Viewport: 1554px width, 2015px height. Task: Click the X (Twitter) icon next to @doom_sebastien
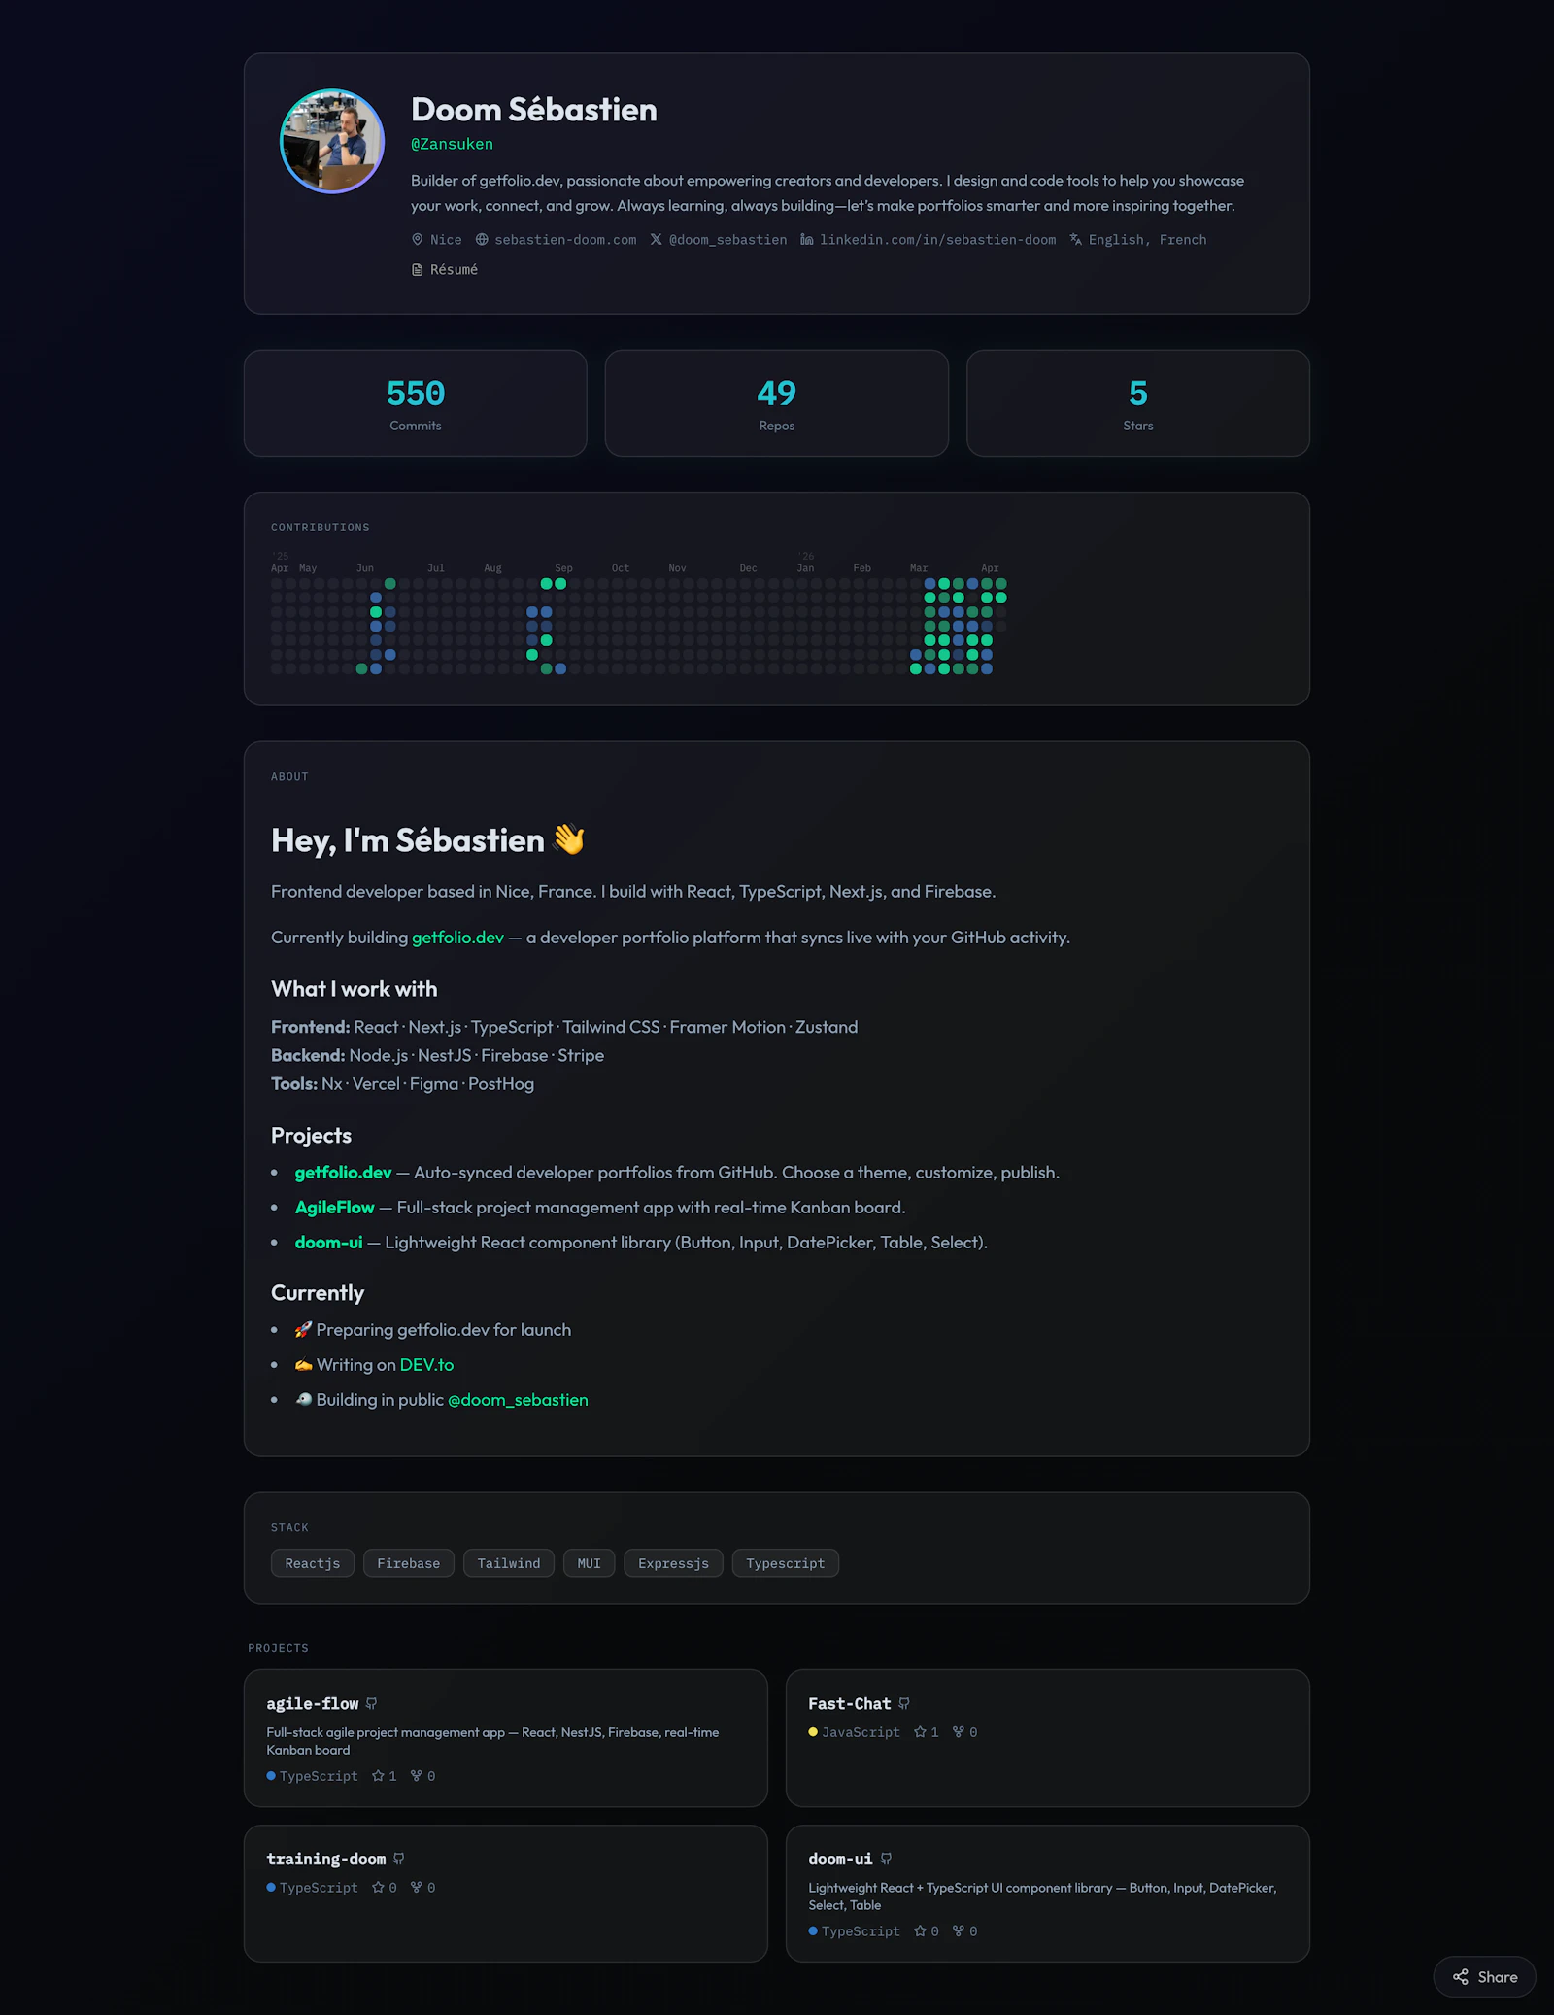point(657,239)
